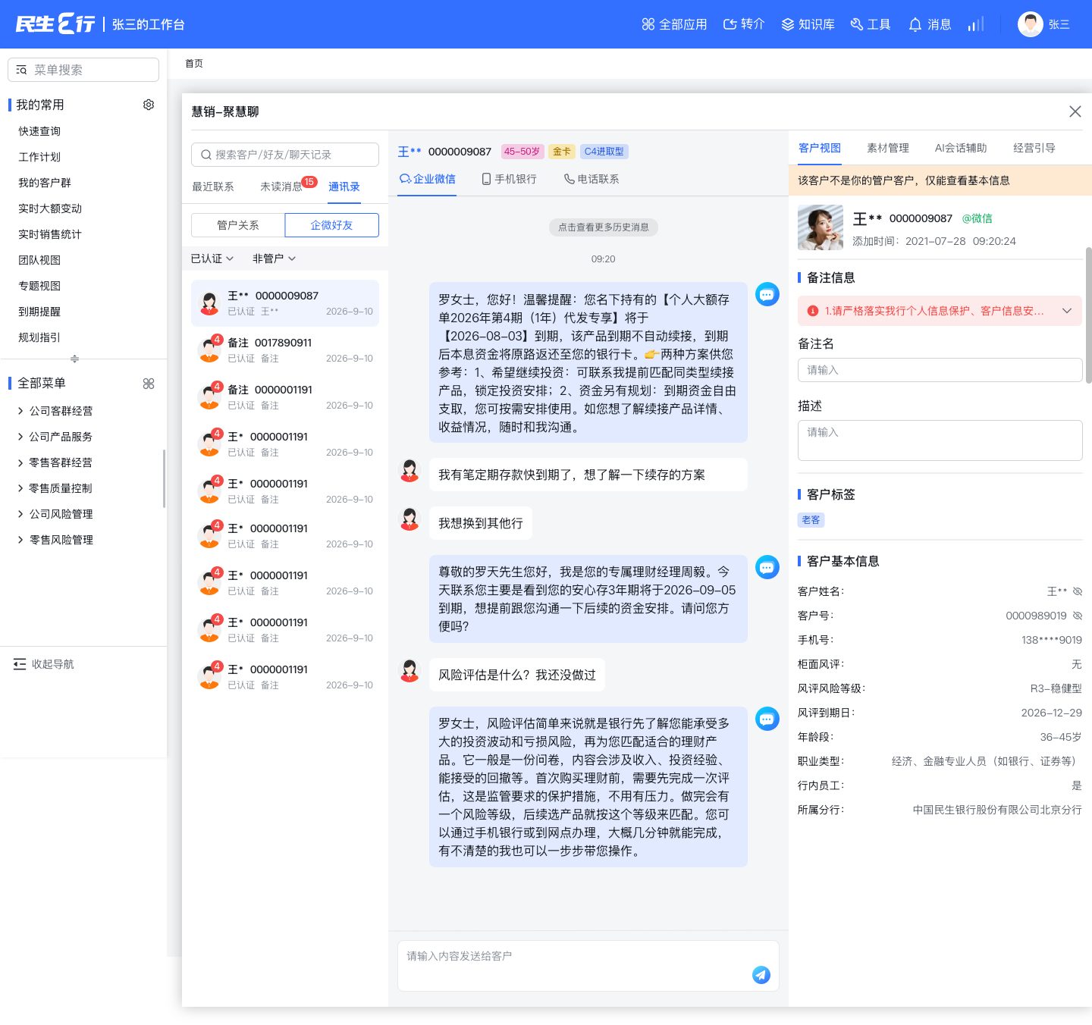The image size is (1092, 1025).
Task: Toggle visibility of 客户姓名 value
Action: coord(1078,591)
